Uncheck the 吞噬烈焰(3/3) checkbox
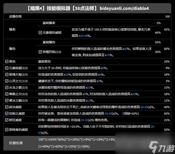175x154 pixels. pyautogui.click(x=40, y=52)
